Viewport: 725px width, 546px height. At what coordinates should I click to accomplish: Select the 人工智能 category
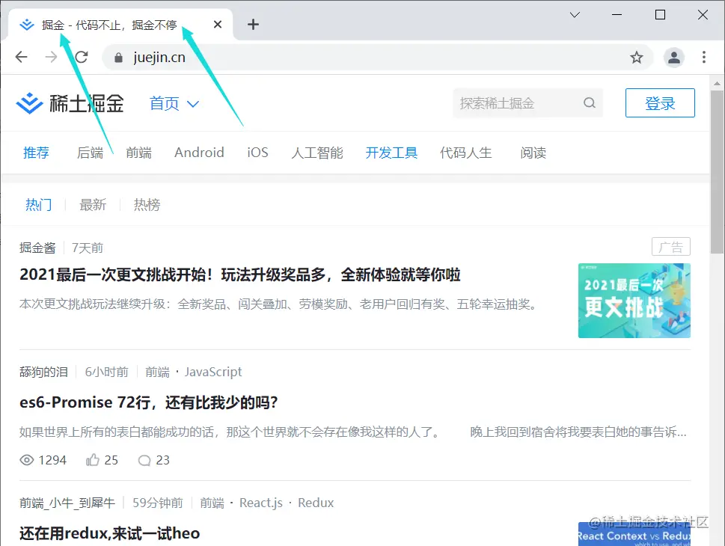coord(317,153)
